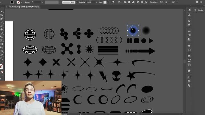Open the Pathfinder panel icon
The image size is (205, 115).
point(189,86)
